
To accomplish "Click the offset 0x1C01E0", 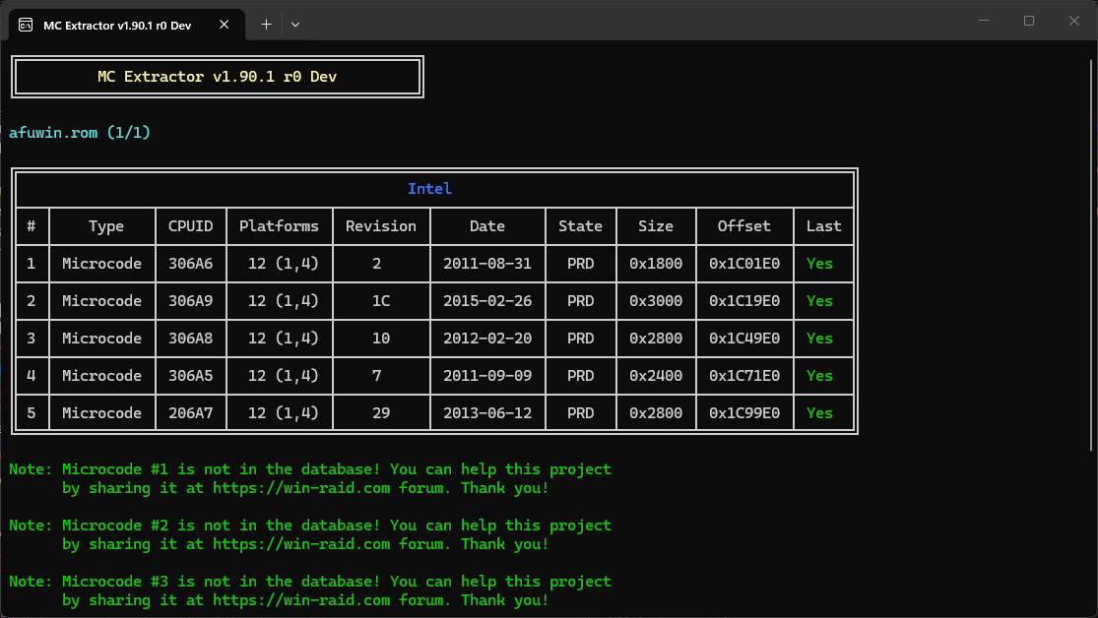I will (744, 263).
